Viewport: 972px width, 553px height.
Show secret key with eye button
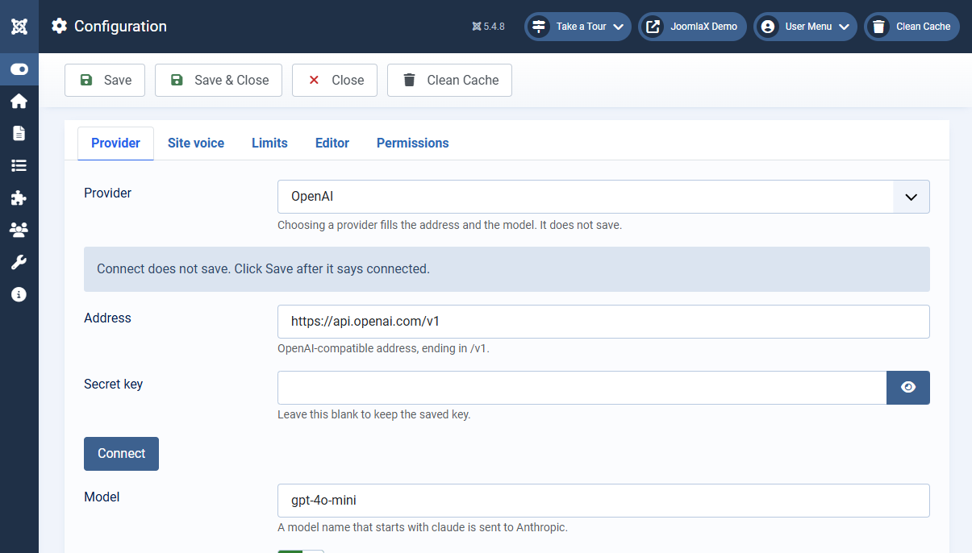point(908,388)
